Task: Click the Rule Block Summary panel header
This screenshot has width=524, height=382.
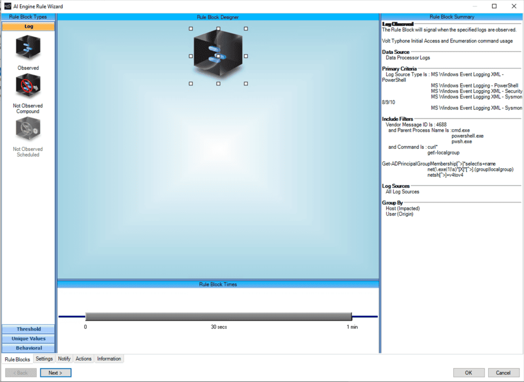Action: [x=452, y=17]
